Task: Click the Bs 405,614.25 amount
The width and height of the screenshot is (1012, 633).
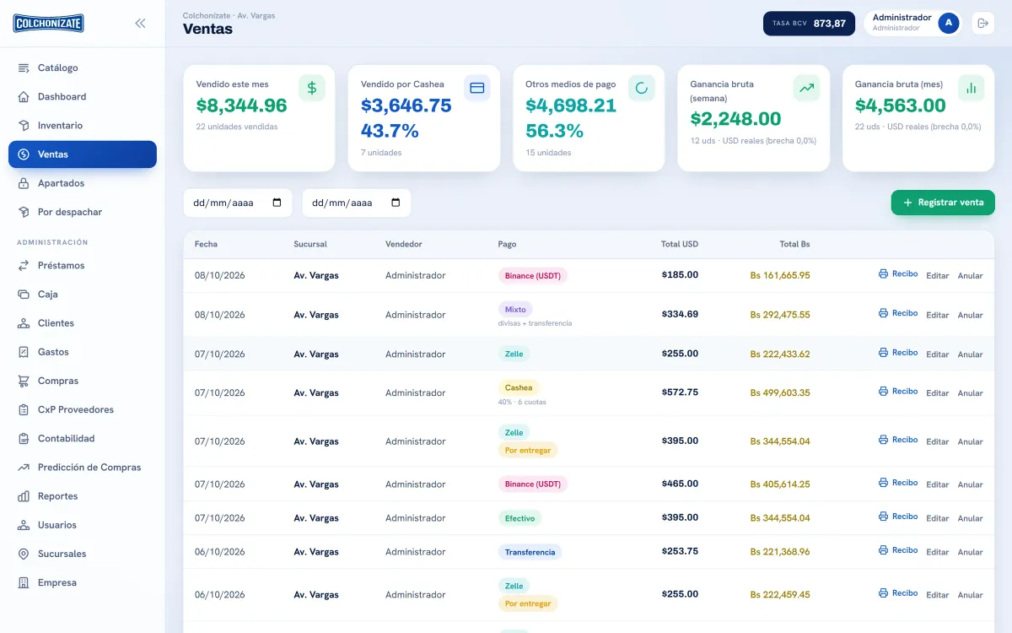Action: pos(780,484)
